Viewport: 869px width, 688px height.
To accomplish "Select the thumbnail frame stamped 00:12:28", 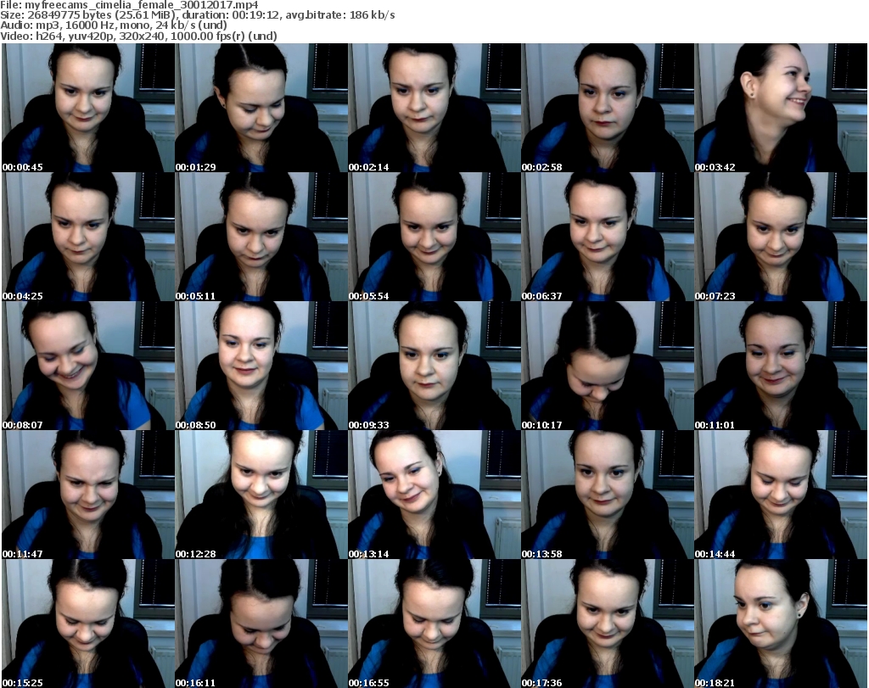I will coord(261,495).
